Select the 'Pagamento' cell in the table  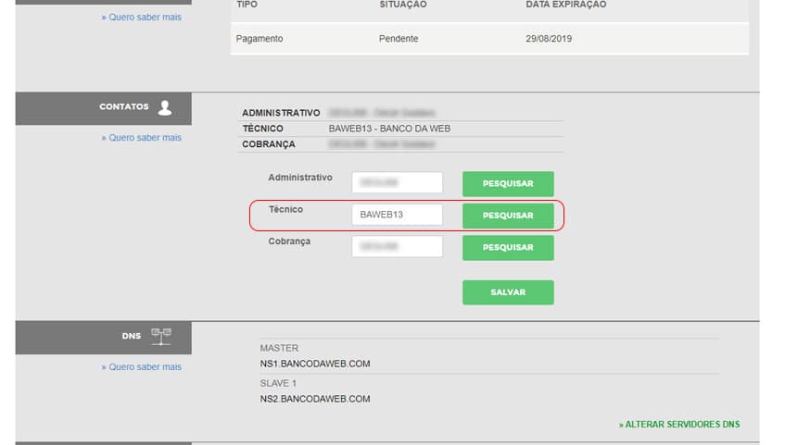coord(260,39)
